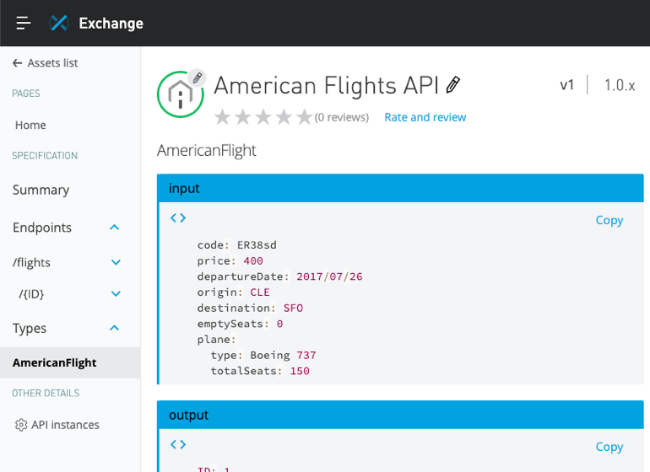Click the price: 400 line
The height and width of the screenshot is (472, 650).
pyautogui.click(x=230, y=260)
